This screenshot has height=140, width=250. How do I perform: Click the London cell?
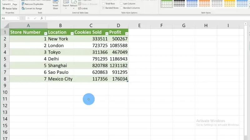(60, 45)
